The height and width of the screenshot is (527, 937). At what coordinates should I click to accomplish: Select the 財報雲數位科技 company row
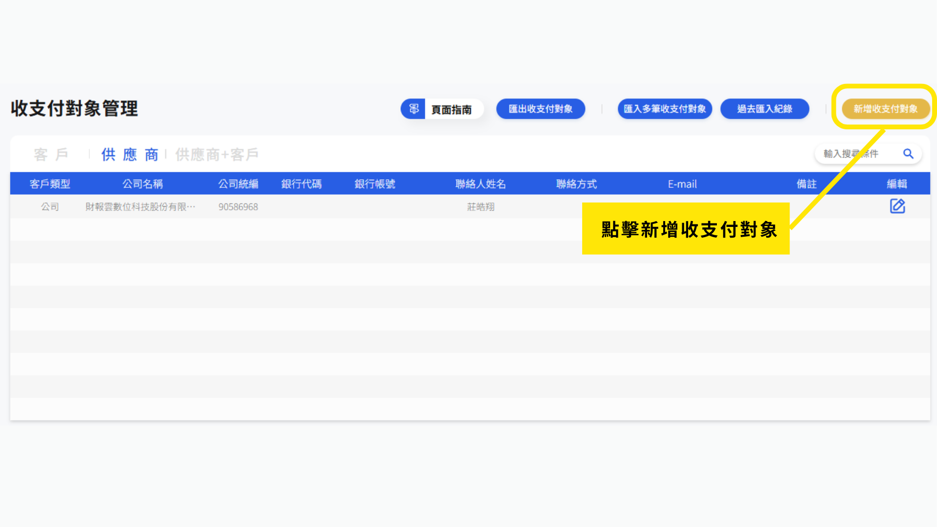(140, 207)
